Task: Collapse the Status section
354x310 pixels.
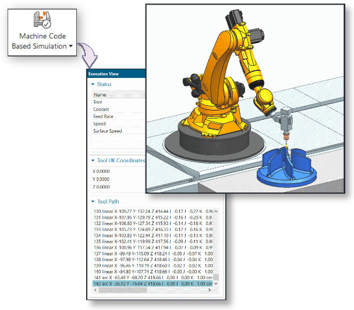Action: pyautogui.click(x=92, y=84)
